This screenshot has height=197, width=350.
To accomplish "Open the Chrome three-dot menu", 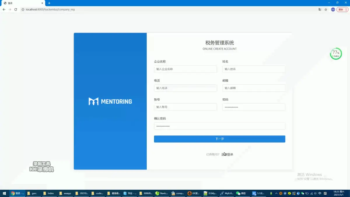I will coord(346,9).
